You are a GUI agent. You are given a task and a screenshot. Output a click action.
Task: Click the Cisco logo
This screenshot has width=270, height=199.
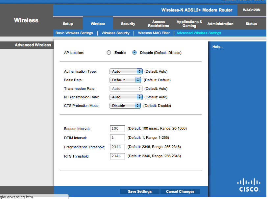(249, 186)
